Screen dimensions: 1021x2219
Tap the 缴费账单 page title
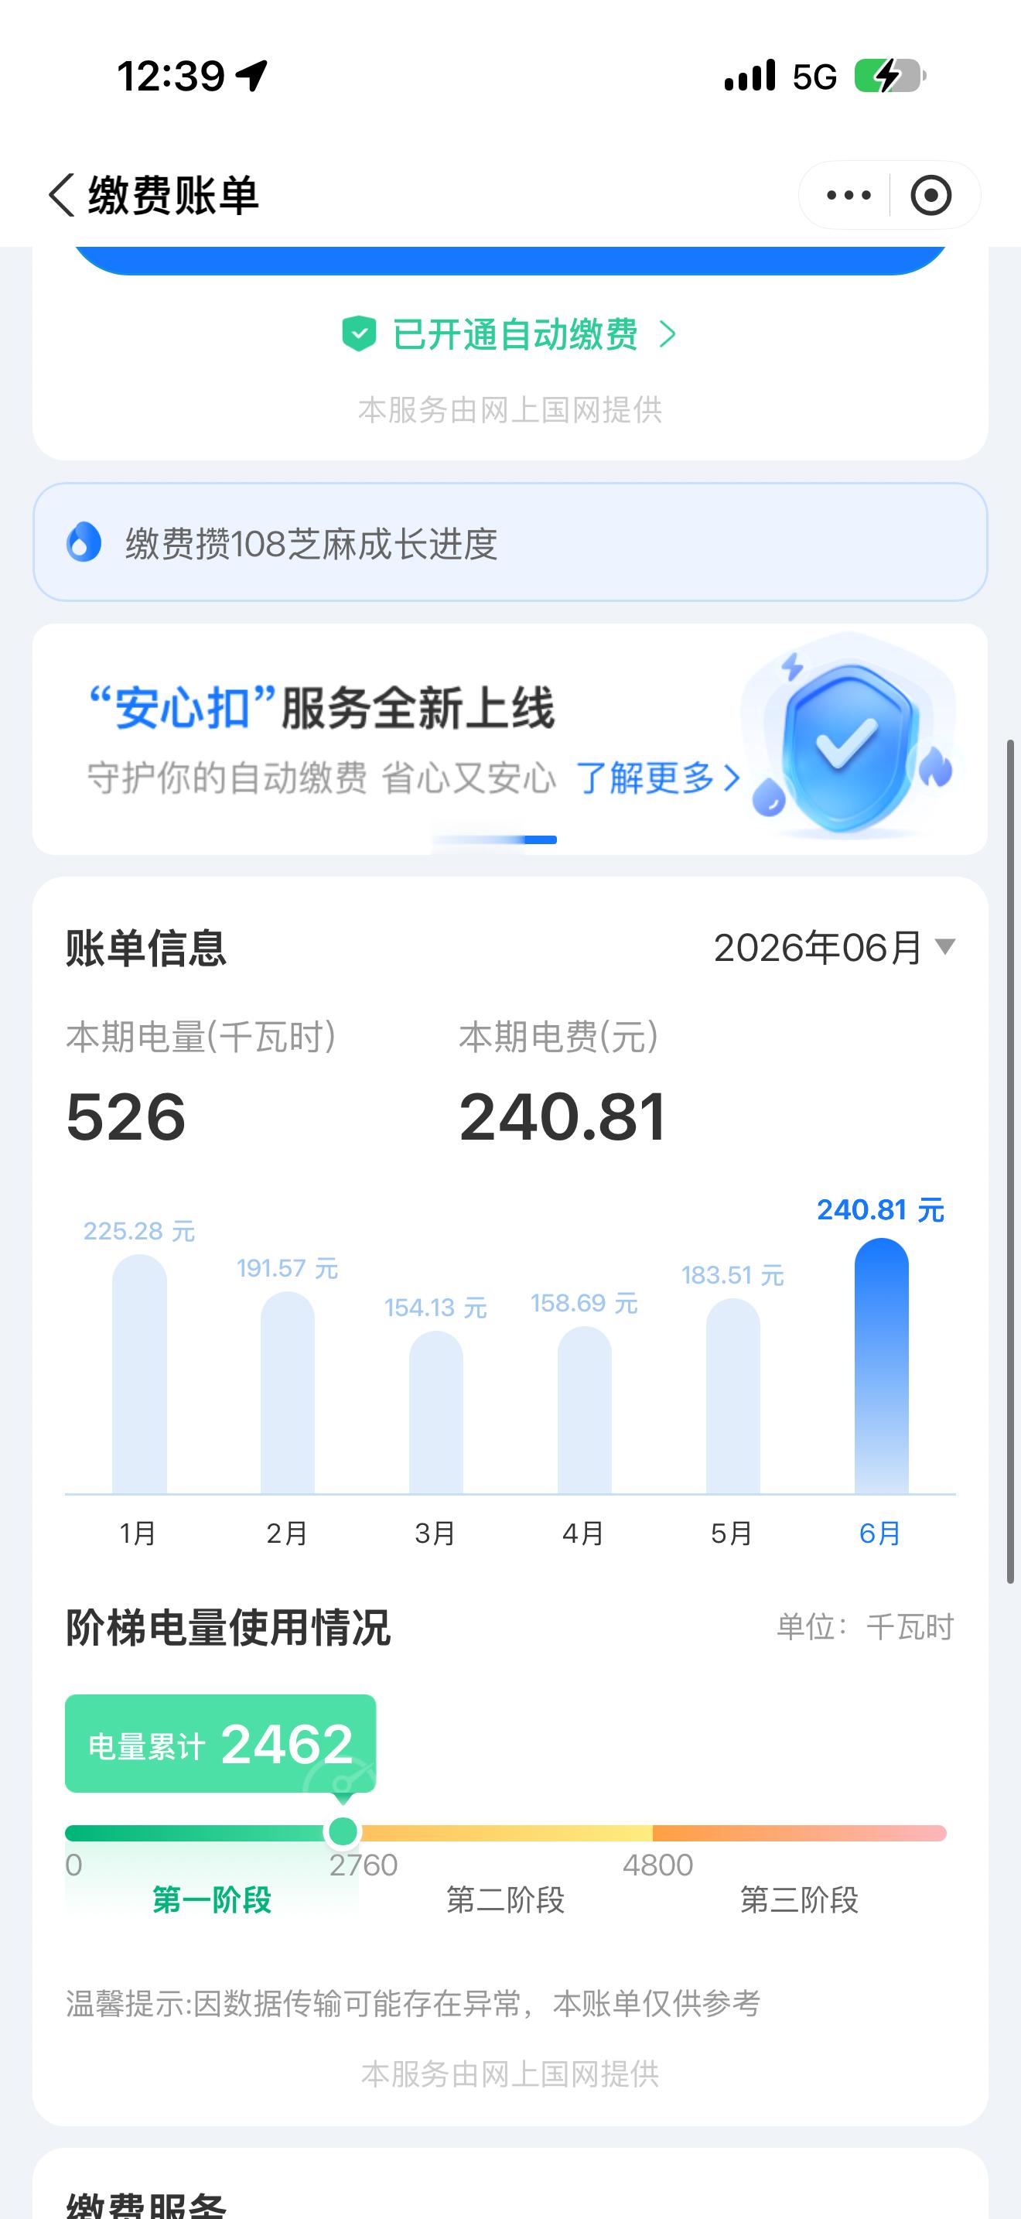(173, 195)
